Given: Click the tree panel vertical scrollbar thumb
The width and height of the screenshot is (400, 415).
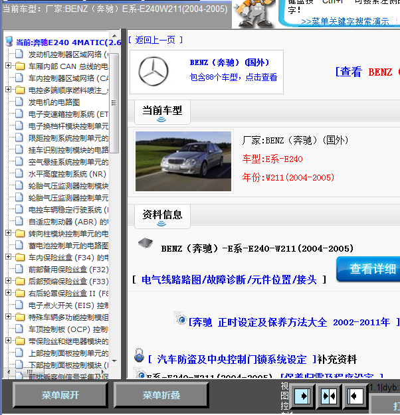Looking at the screenshot, I should coord(114,103).
